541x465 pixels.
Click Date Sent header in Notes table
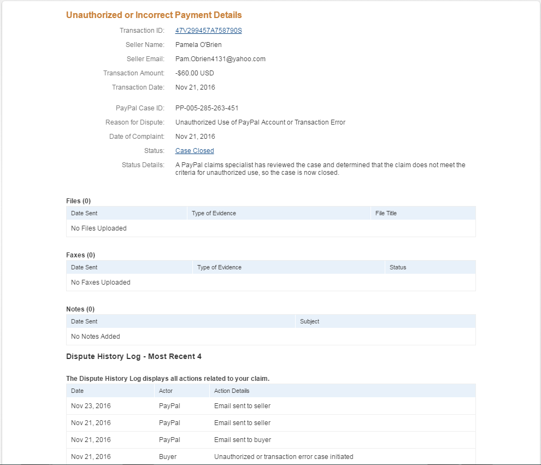[x=84, y=321]
